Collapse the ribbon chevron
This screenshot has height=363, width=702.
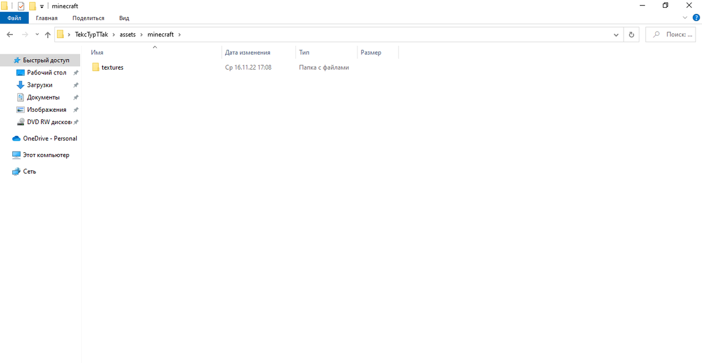686,18
